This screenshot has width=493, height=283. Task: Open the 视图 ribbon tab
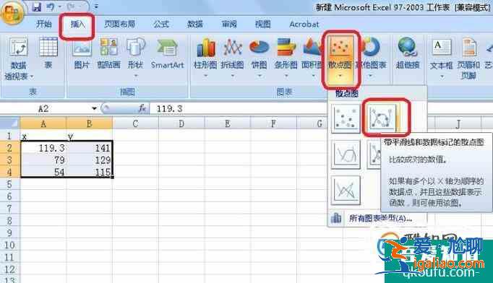point(262,24)
